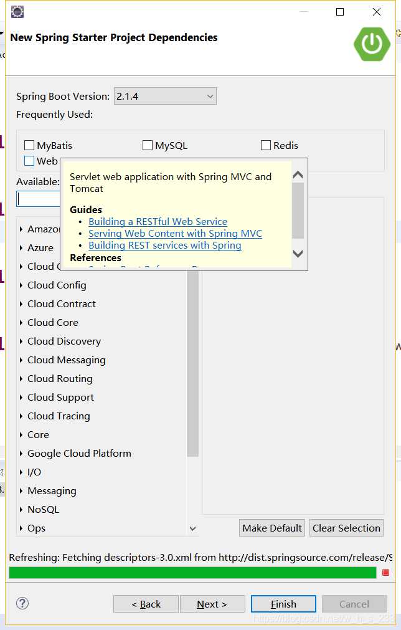Open Building REST services with Spring link

[165, 246]
